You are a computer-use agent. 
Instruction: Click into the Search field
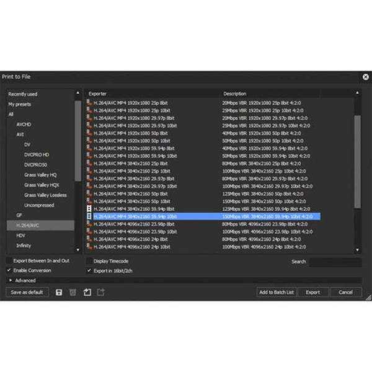335,262
